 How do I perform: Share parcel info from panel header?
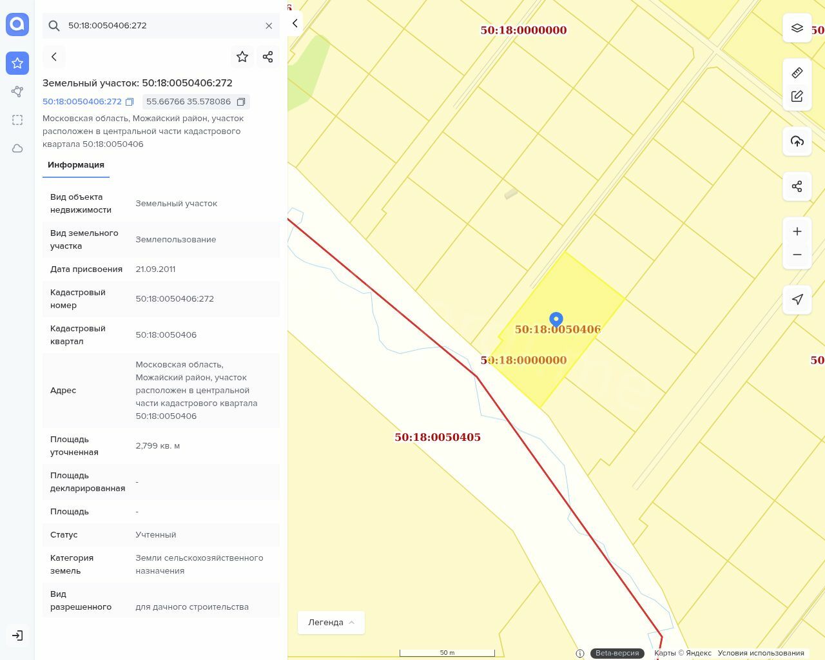[x=268, y=57]
